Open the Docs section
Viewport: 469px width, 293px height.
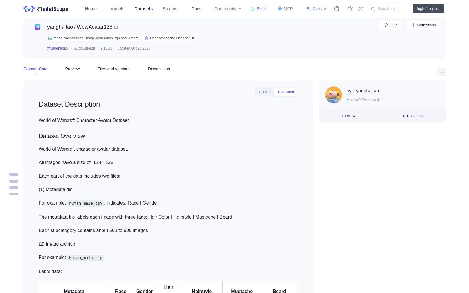point(196,9)
